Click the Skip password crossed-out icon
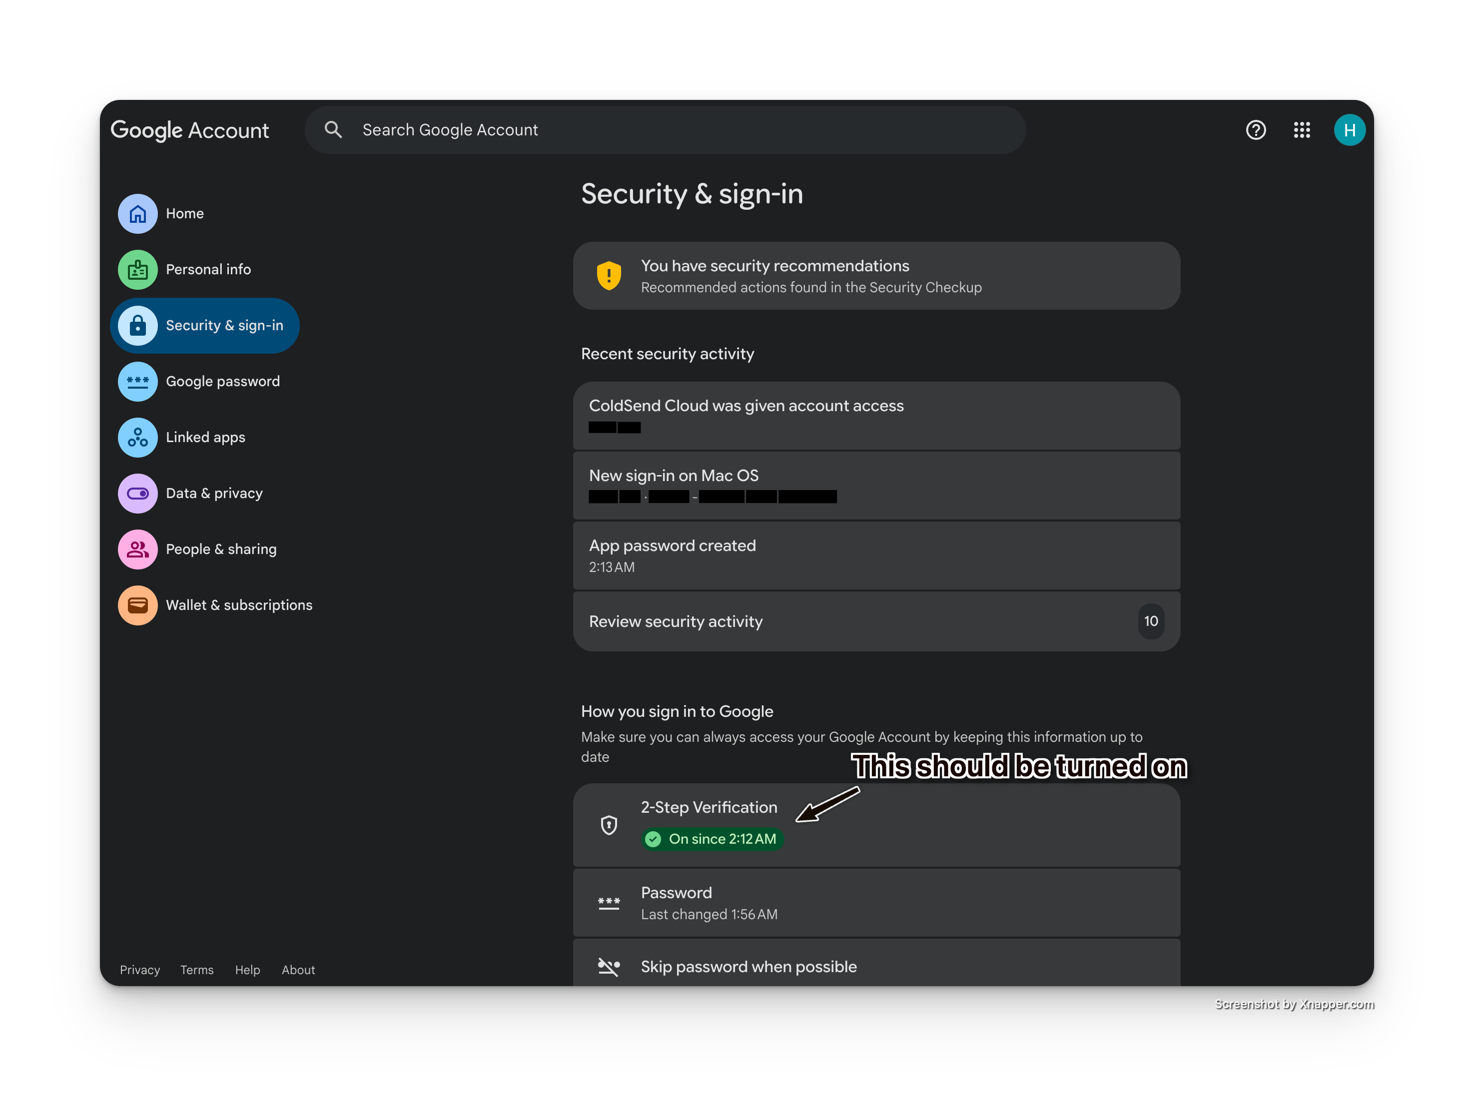Image resolution: width=1474 pixels, height=1111 pixels. tap(609, 967)
